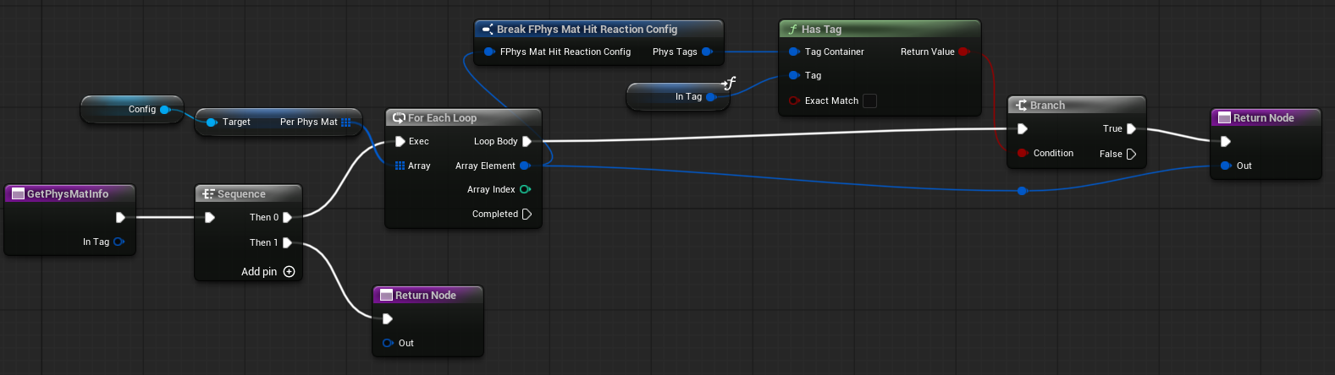The image size is (1335, 375).
Task: Click the Sequence Then 0 exec pin
Action: [x=288, y=217]
